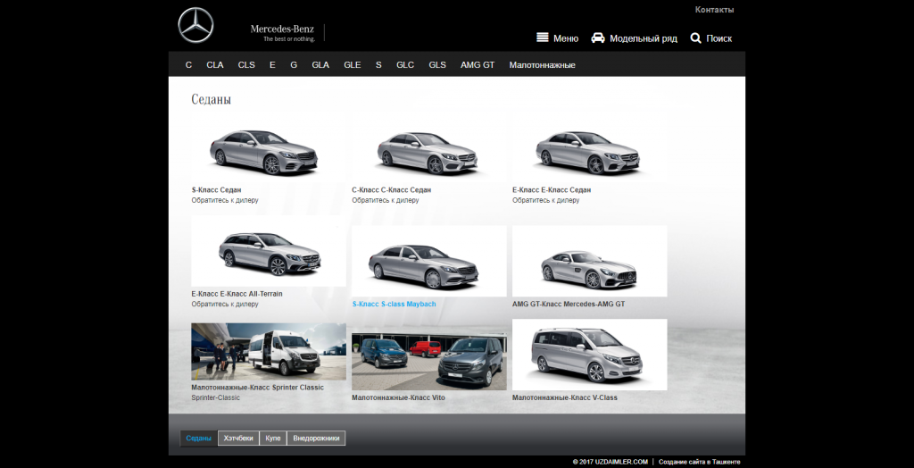Click the Поиск label
Viewport: 914px width, 468px height.
click(719, 38)
